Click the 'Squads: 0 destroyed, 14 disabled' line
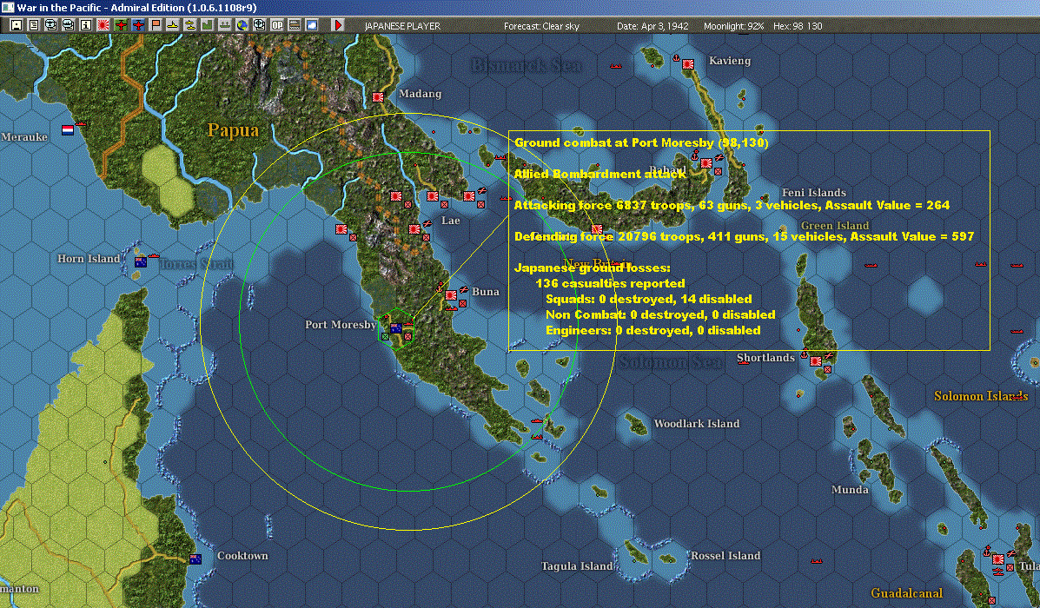Screen dimensions: 1040x608 (649, 299)
